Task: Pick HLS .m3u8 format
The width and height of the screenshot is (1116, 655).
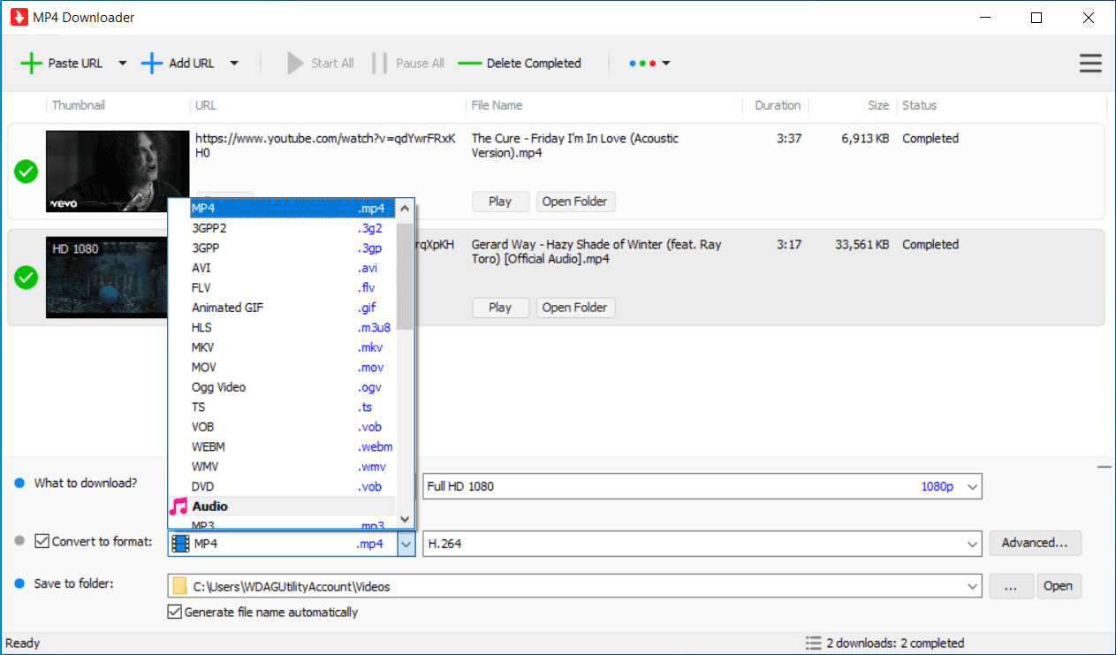Action: click(283, 327)
